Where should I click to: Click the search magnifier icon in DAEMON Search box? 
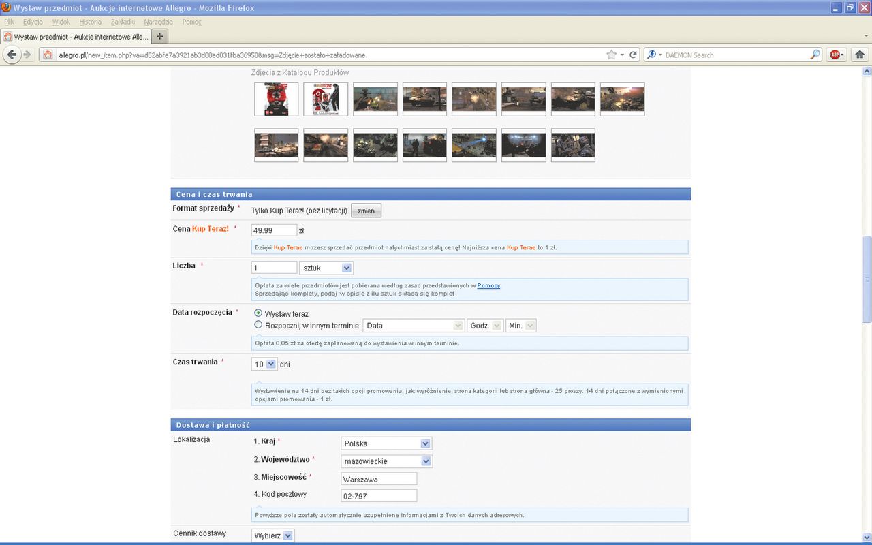pos(815,54)
